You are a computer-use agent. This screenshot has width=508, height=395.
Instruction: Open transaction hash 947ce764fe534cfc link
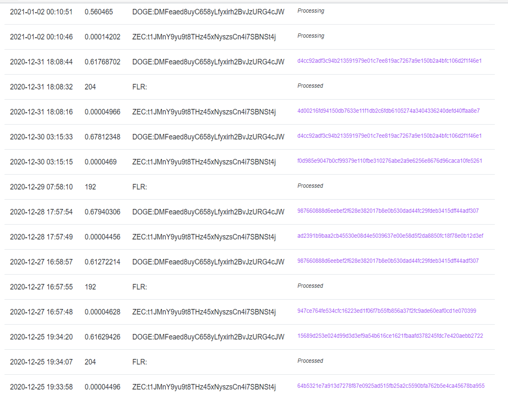pyautogui.click(x=387, y=311)
